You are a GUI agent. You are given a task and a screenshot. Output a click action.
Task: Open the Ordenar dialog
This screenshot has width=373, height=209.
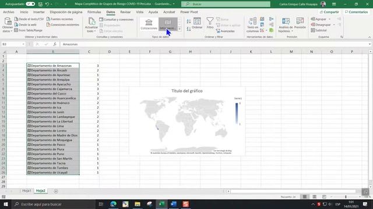[197, 23]
